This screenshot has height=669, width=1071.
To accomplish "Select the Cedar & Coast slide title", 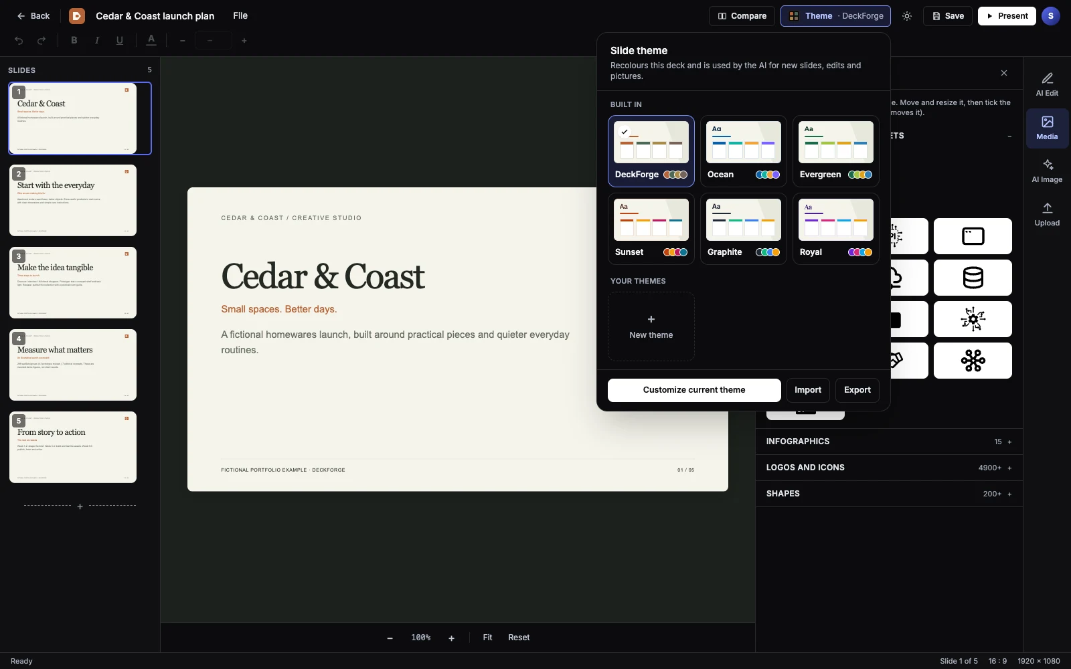I will 323,276.
